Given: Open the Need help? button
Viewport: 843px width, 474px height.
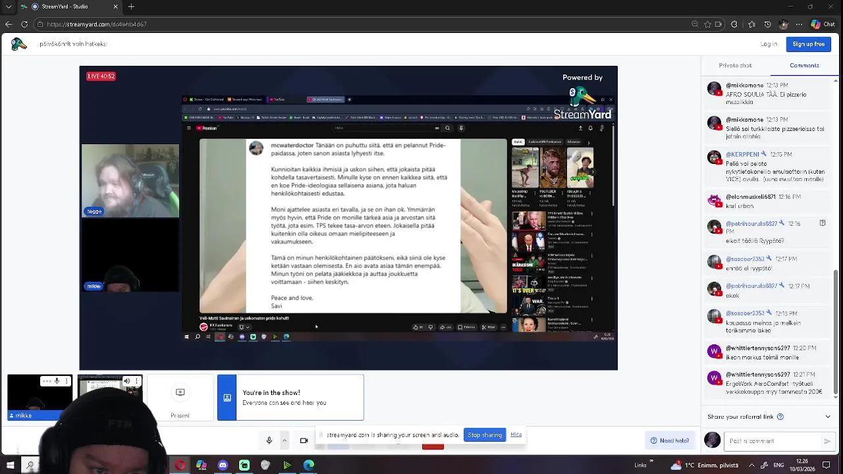Looking at the screenshot, I should pos(670,440).
